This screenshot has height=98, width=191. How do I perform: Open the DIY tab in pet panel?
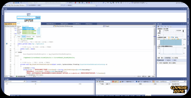[x=34, y=36]
